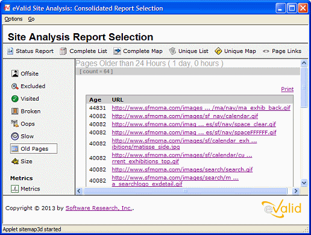Click the Metrics chart icon
This screenshot has width=311, height=235.
coord(15,189)
